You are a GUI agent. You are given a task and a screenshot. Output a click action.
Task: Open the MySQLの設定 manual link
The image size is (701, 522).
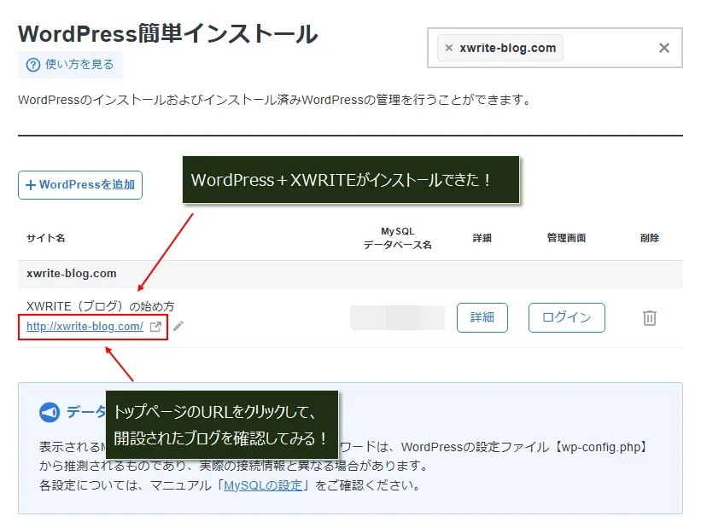point(263,485)
